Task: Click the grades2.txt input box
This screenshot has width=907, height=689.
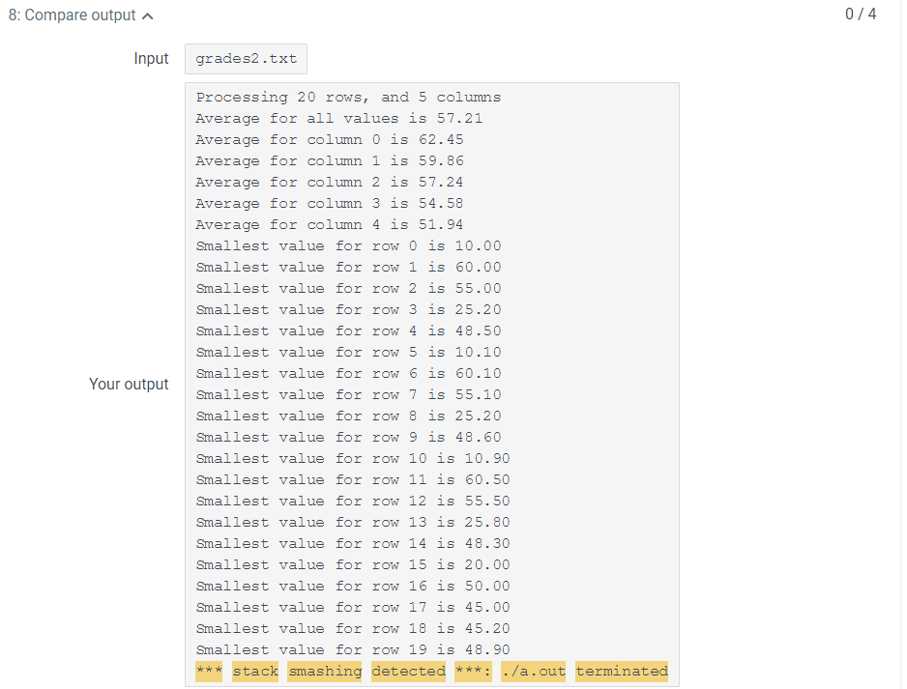Action: [246, 59]
